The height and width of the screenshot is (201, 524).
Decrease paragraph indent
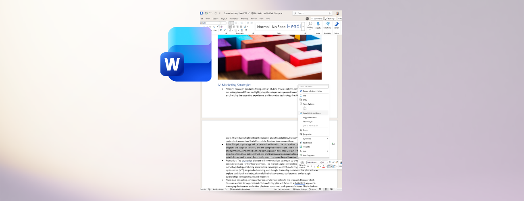pos(248,23)
